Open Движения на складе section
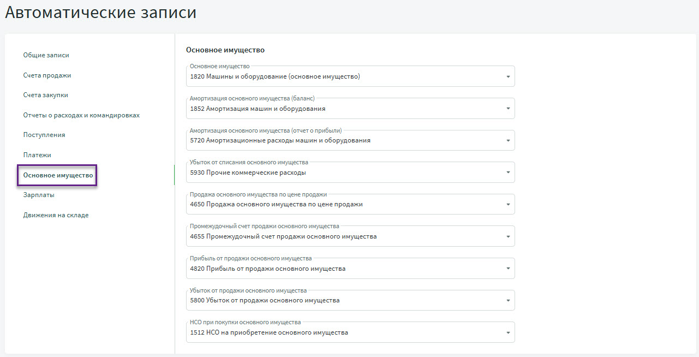 coord(56,215)
